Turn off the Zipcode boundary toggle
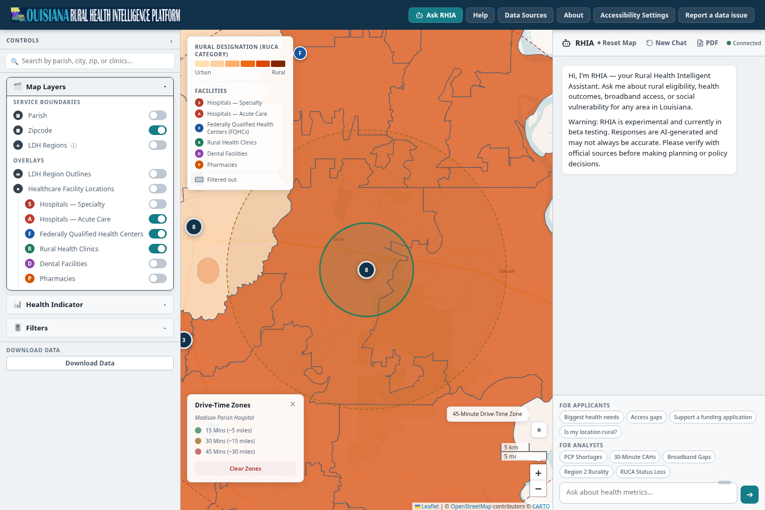Viewport: 765px width, 510px height. click(x=158, y=130)
